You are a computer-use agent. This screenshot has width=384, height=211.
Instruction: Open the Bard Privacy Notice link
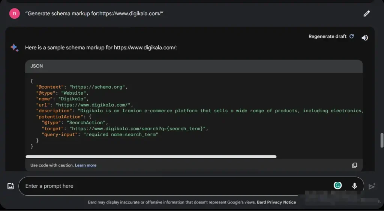click(276, 202)
